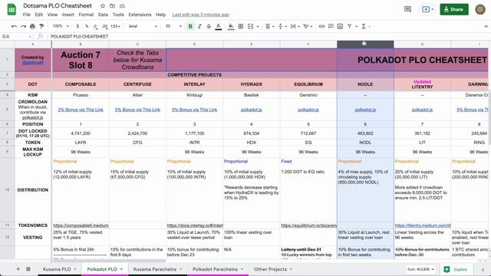
Task: Open Centrifuge 5% Bonus link
Action: point(137,110)
